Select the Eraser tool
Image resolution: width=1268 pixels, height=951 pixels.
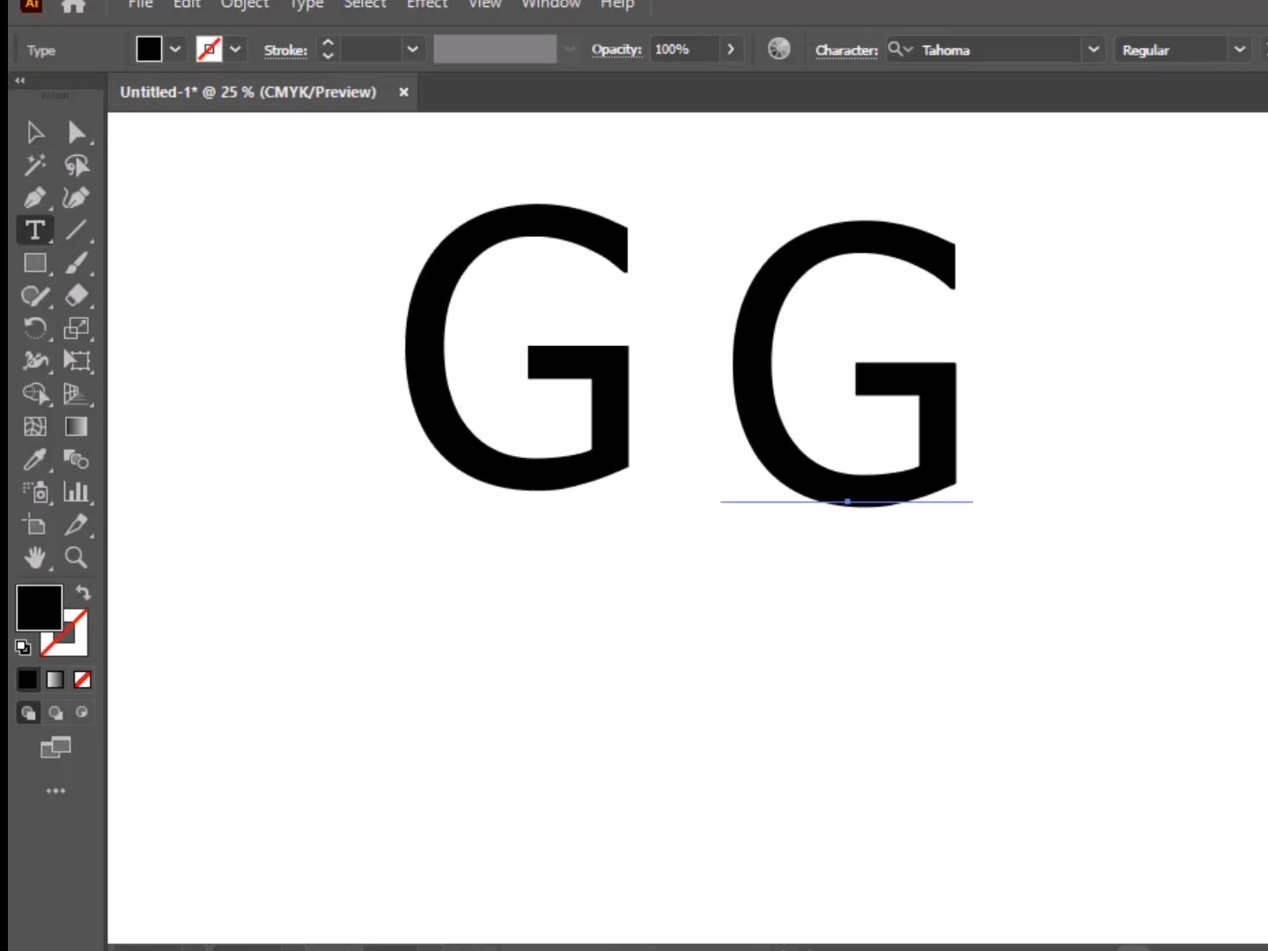[x=77, y=296]
